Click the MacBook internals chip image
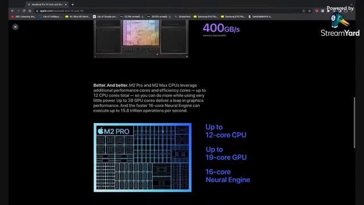Viewport: 364px width, 205px height. 141,39
